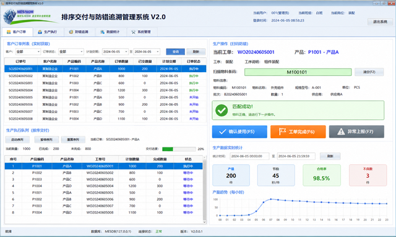This screenshot has width=396, height=237.
Task: Click the blue 查询 button
Action: [176, 52]
